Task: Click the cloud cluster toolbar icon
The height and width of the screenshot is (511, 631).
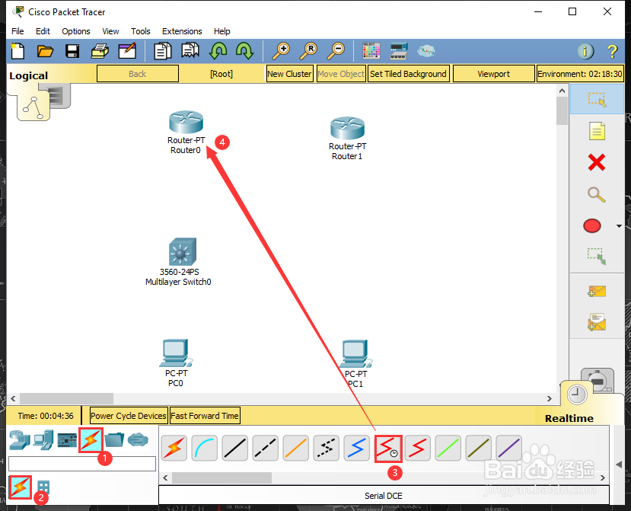Action: coord(425,51)
